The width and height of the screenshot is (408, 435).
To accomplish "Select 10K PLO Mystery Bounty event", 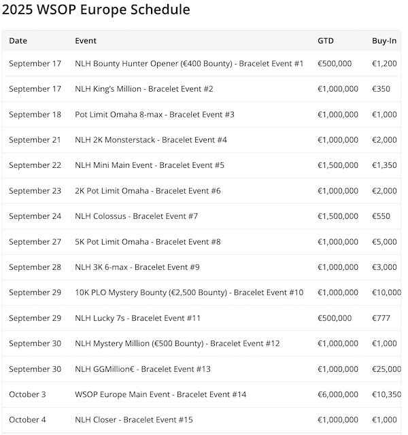I will 189,293.
